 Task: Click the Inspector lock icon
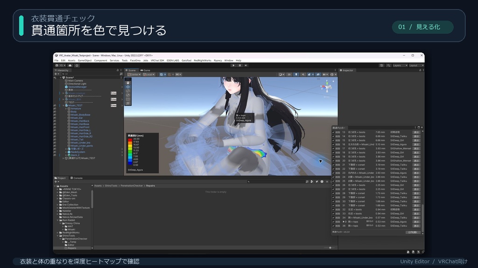(x=420, y=70)
